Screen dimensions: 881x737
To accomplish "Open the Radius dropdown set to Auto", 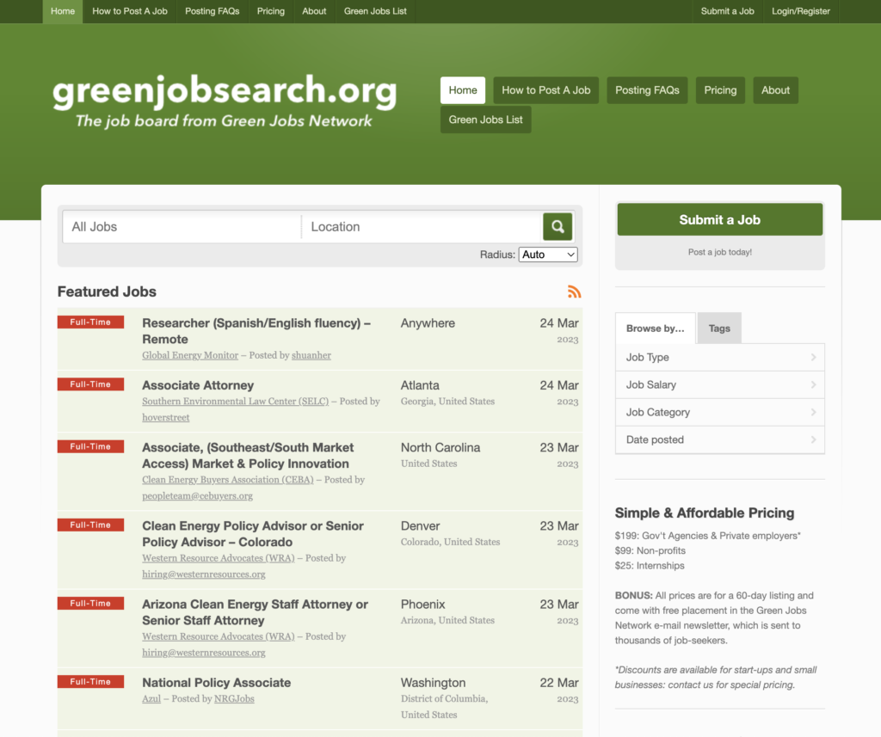I will (x=548, y=254).
